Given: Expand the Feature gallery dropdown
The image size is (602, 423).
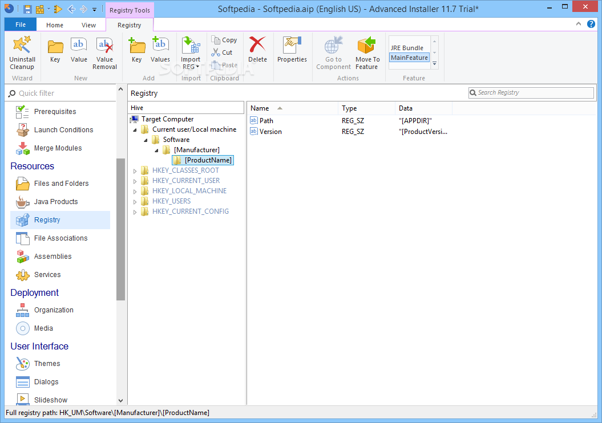Looking at the screenshot, I should pos(435,64).
